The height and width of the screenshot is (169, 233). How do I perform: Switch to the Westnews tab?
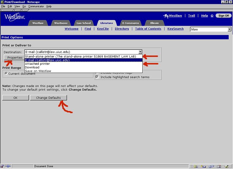coord(61,23)
